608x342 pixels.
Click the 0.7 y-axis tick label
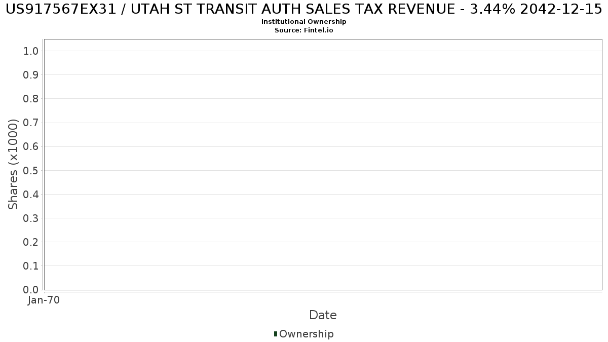coord(31,123)
